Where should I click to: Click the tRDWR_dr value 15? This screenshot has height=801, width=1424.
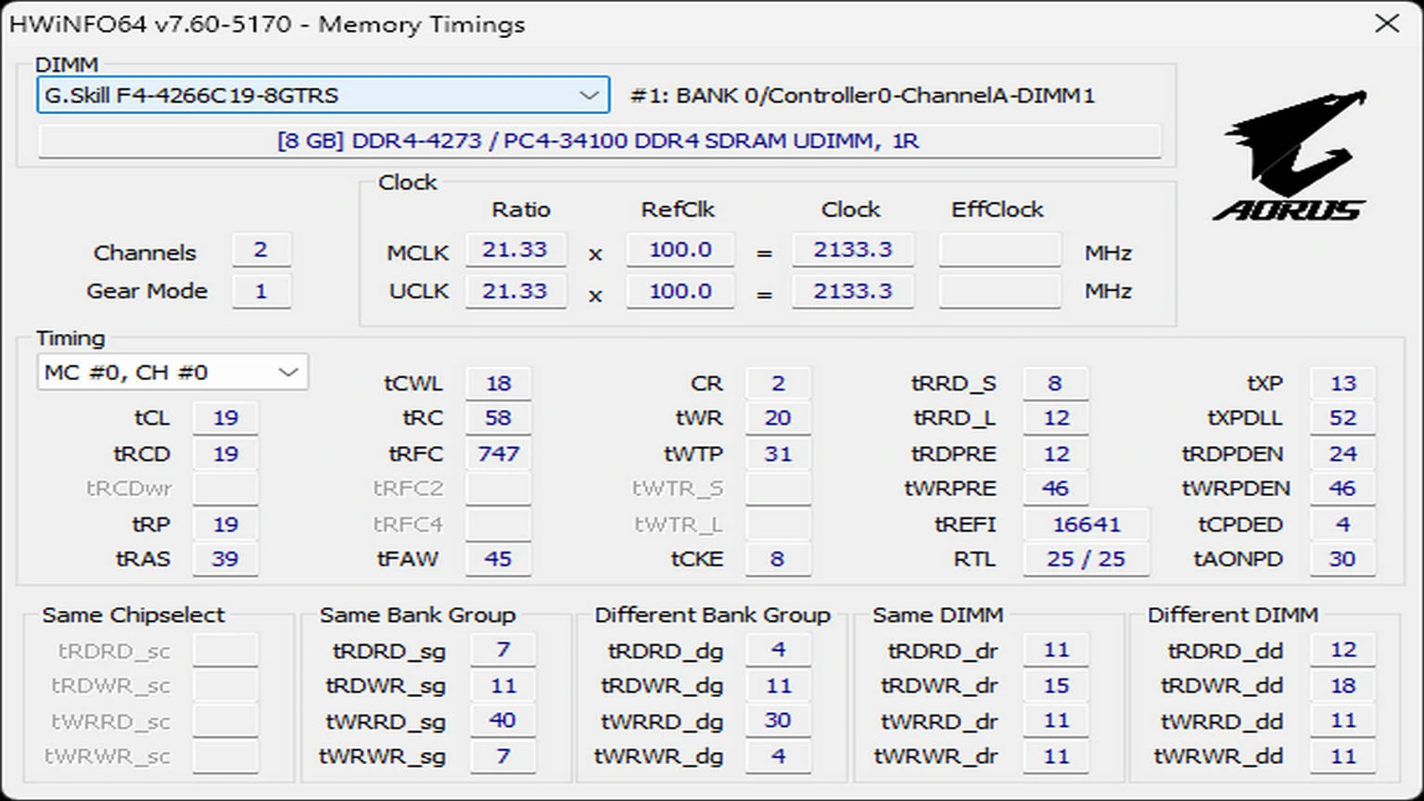coord(1055,685)
